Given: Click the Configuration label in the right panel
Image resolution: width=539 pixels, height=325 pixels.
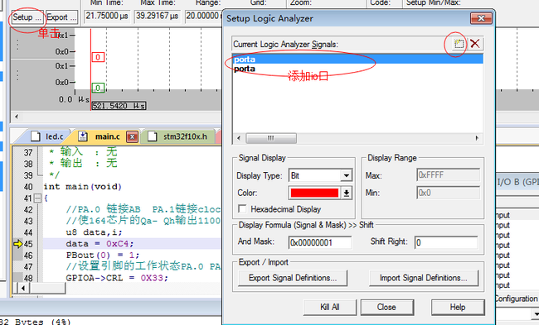Looking at the screenshot, I should 517,299.
